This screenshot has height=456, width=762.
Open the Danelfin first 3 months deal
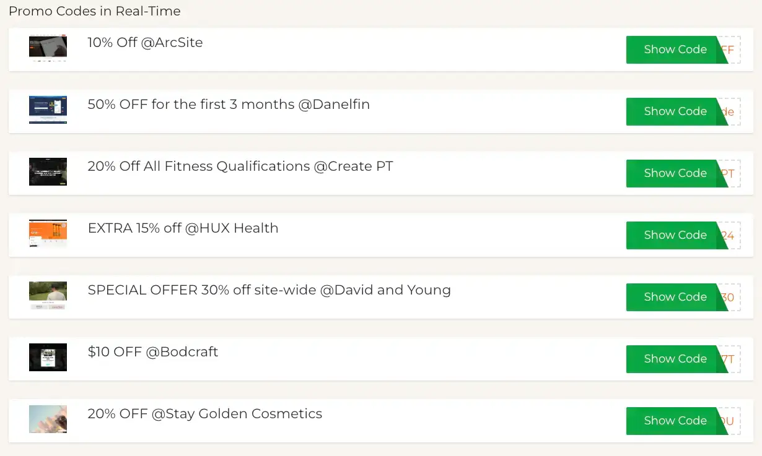pyautogui.click(x=229, y=105)
